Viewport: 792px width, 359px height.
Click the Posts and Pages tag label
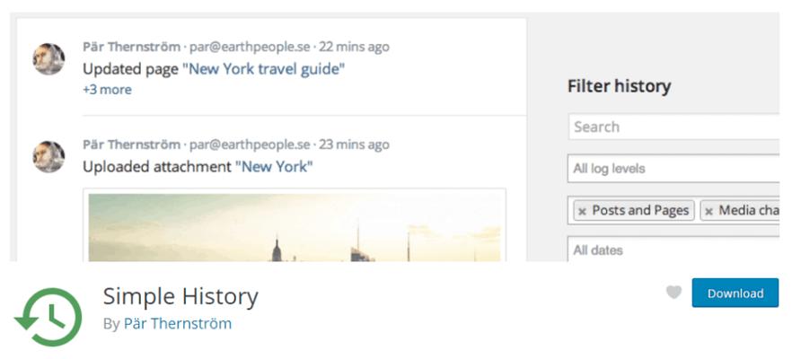(640, 210)
